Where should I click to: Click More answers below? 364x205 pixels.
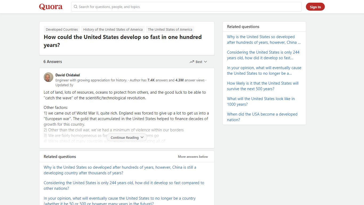[x=193, y=157]
